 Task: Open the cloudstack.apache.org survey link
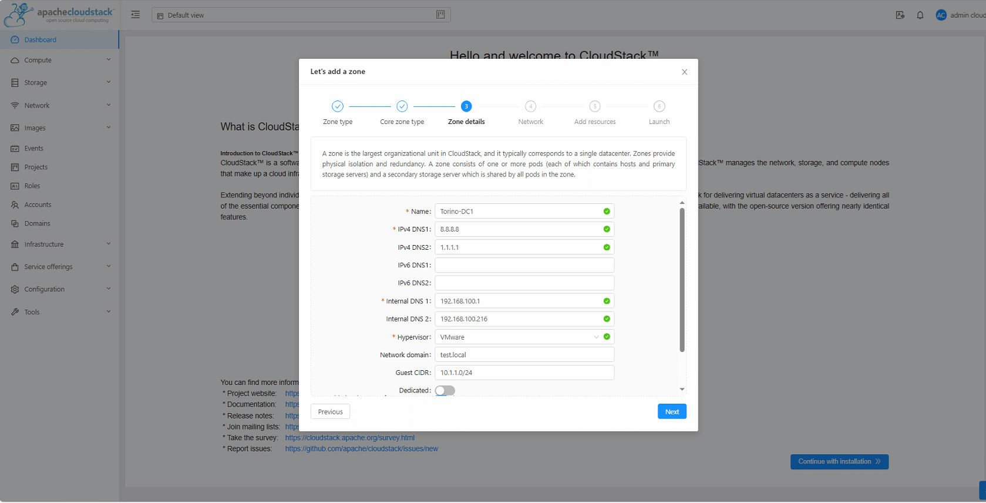[350, 438]
